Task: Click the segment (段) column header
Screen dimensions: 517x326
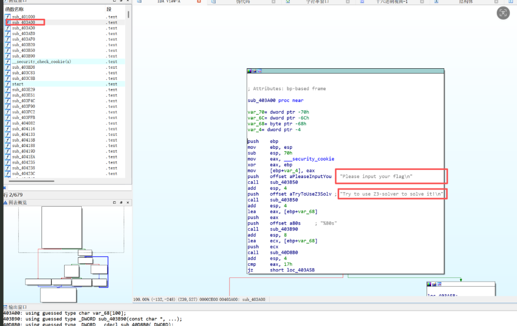Action: tap(109, 10)
